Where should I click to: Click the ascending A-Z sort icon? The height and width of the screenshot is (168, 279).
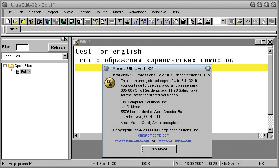click(159, 21)
